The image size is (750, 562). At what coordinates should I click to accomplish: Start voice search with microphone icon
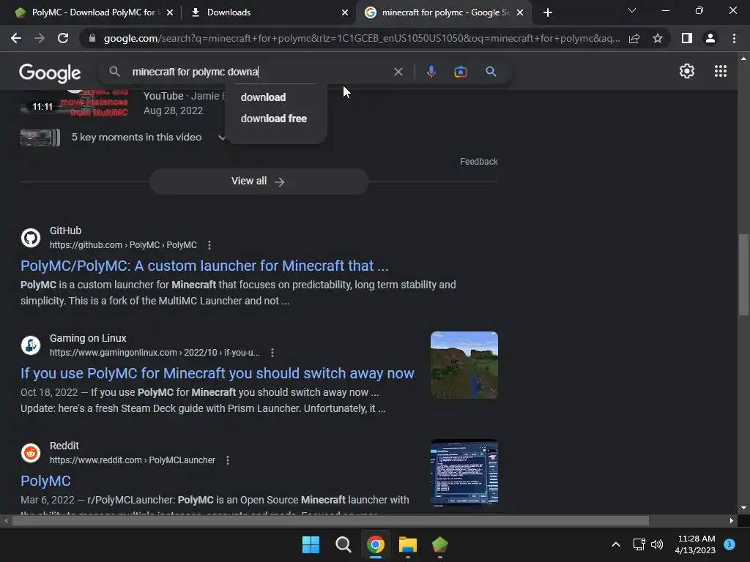[431, 72]
